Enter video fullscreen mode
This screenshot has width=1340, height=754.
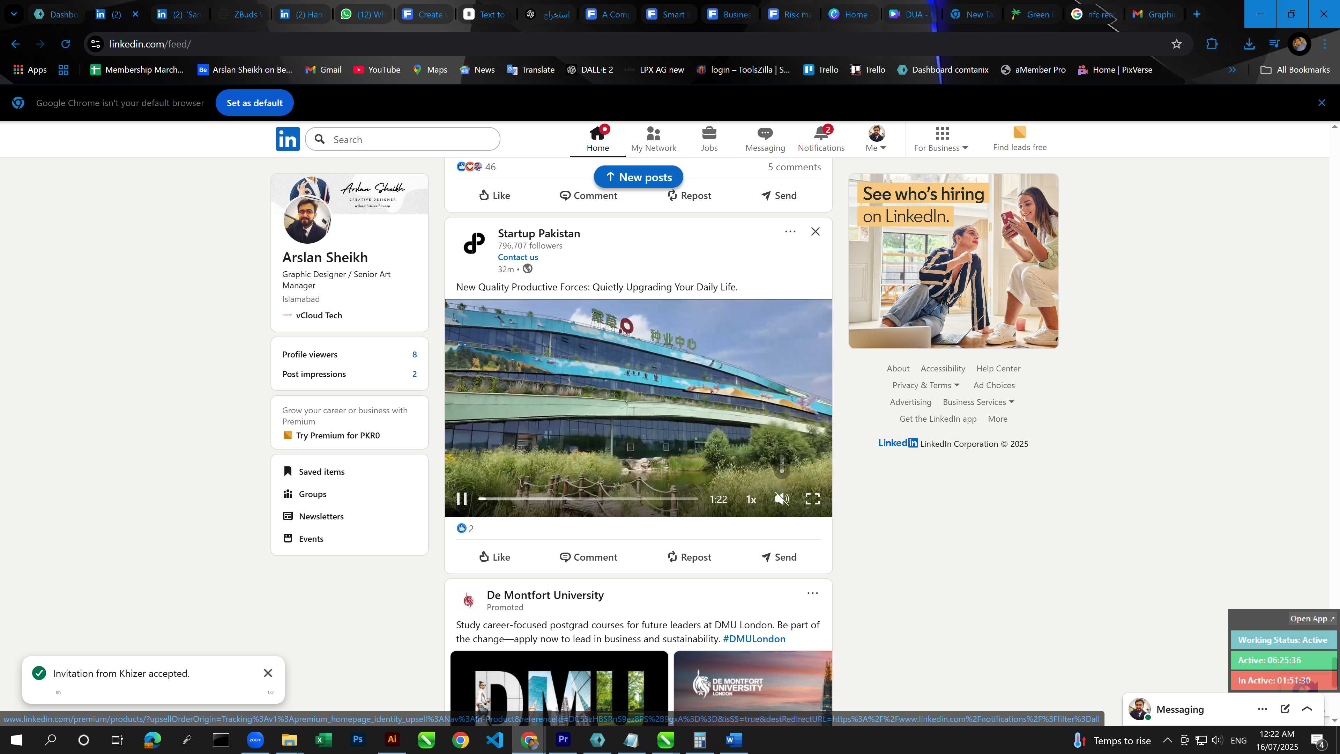coord(812,499)
